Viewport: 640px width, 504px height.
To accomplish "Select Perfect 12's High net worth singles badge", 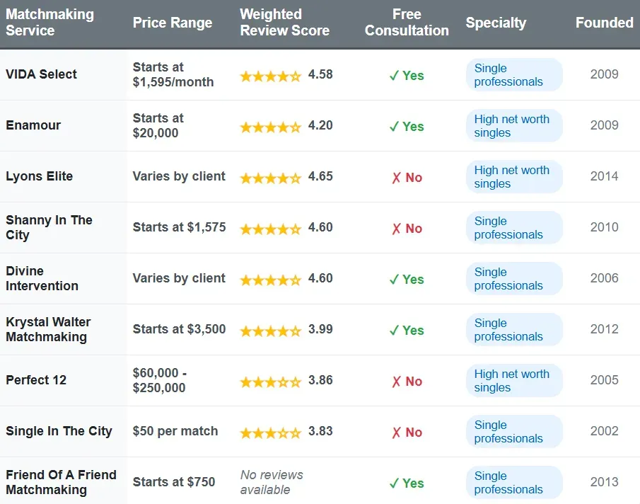I will point(513,381).
